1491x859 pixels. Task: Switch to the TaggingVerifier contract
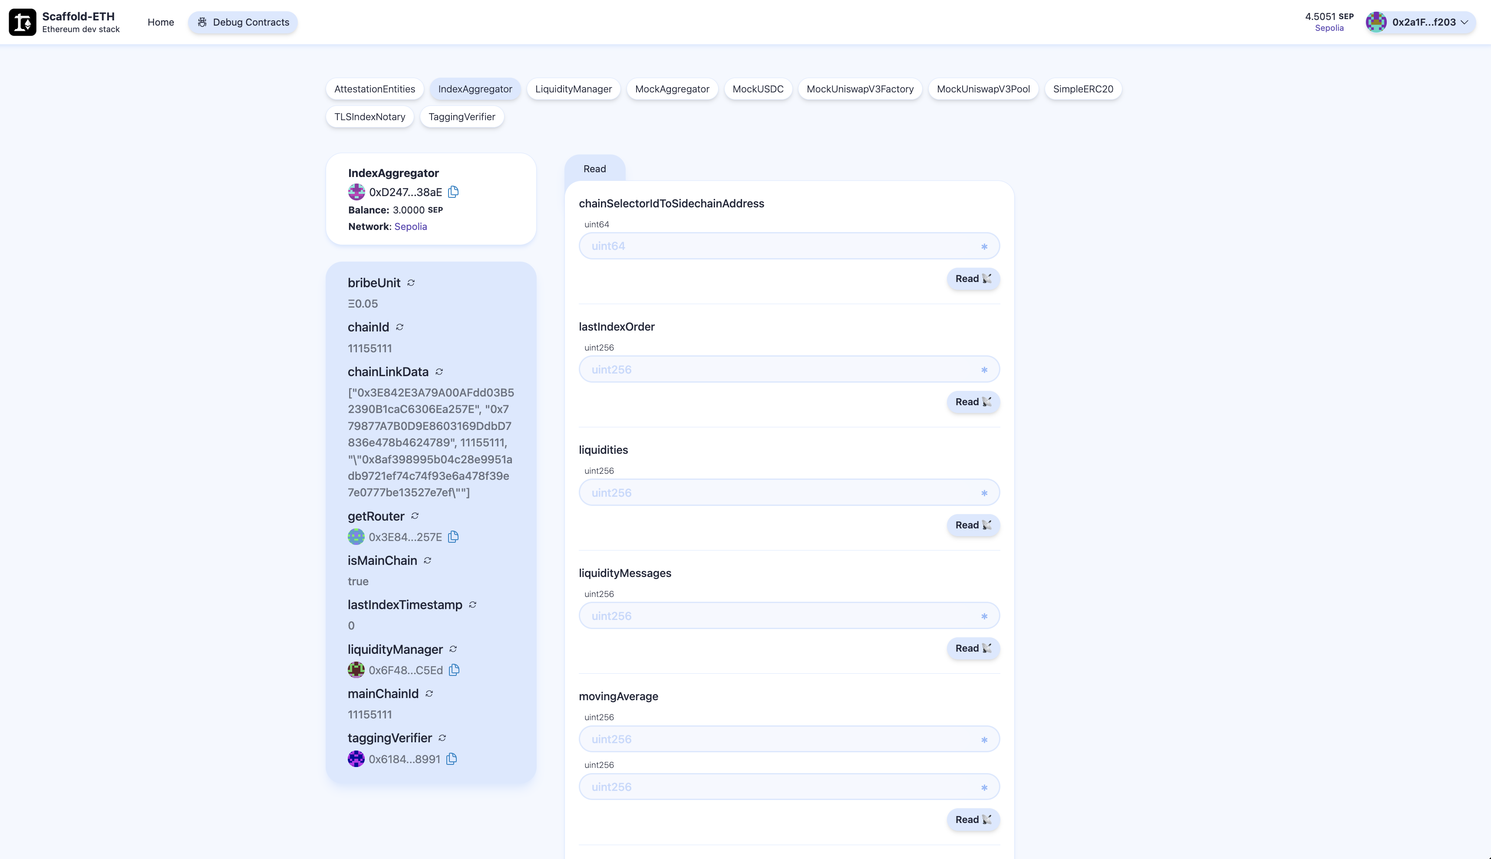coord(462,117)
